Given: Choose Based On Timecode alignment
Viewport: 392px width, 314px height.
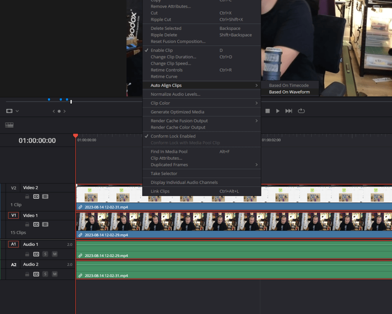Looking at the screenshot, I should [x=289, y=85].
